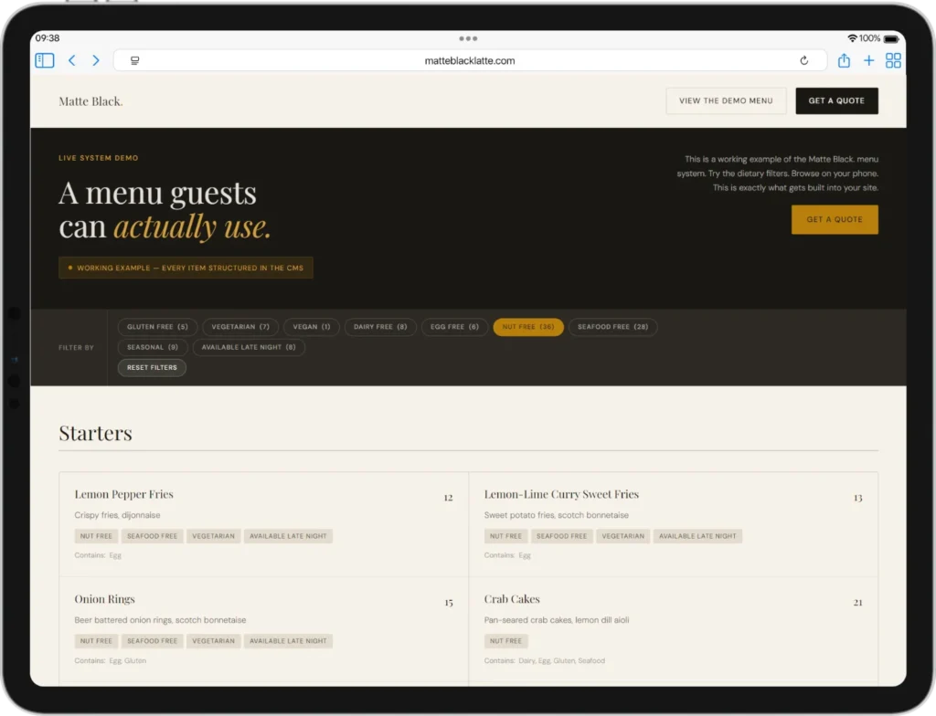Reload the page with the refresh icon
This screenshot has width=936, height=716.
[x=803, y=61]
